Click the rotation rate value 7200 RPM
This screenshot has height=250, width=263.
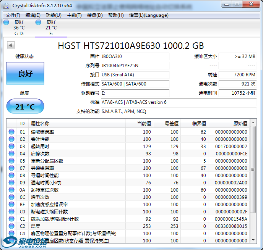pyautogui.click(x=238, y=75)
